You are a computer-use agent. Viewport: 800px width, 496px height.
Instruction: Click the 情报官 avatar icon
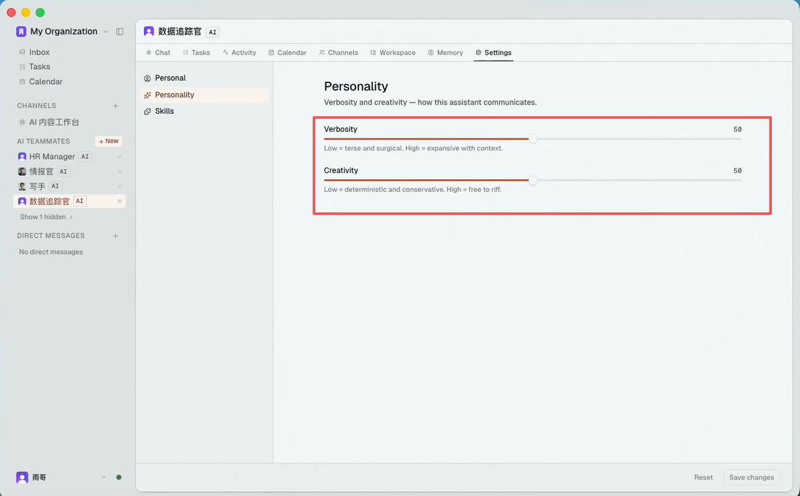pyautogui.click(x=22, y=171)
